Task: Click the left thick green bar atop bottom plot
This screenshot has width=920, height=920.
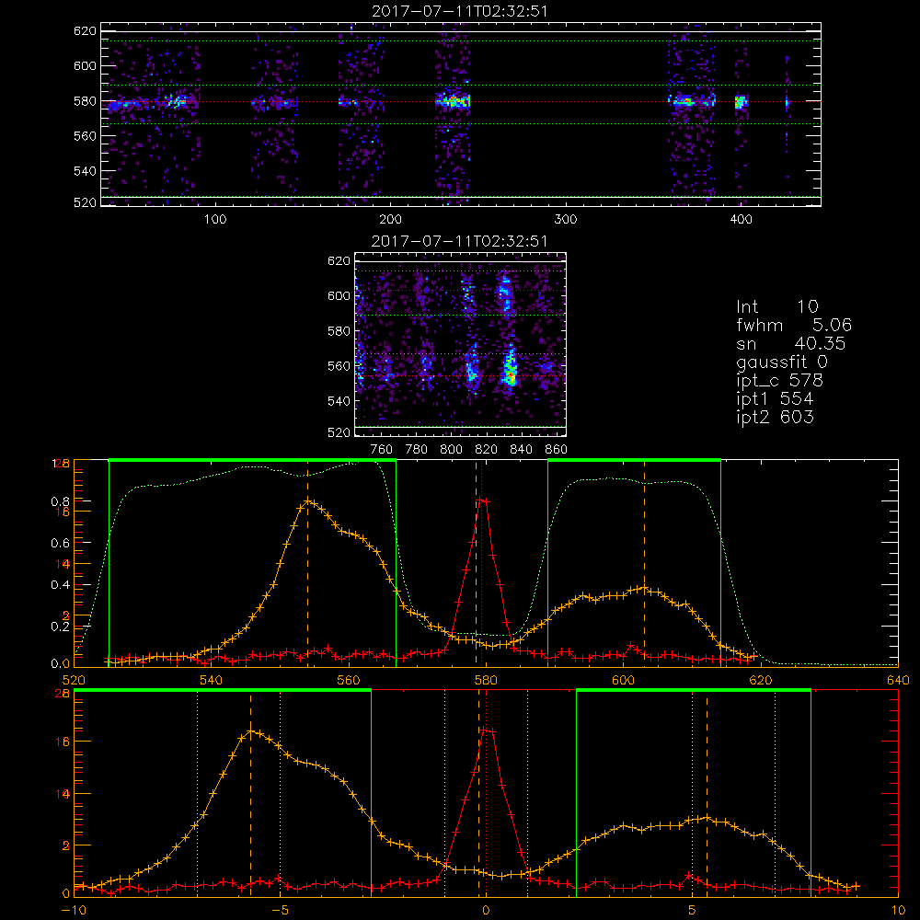Action: [x=223, y=691]
